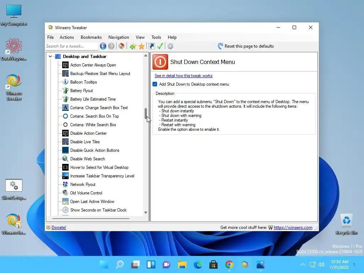Click the Back navigation arrow icon
Viewport: 364px width, 273px height.
point(103,46)
